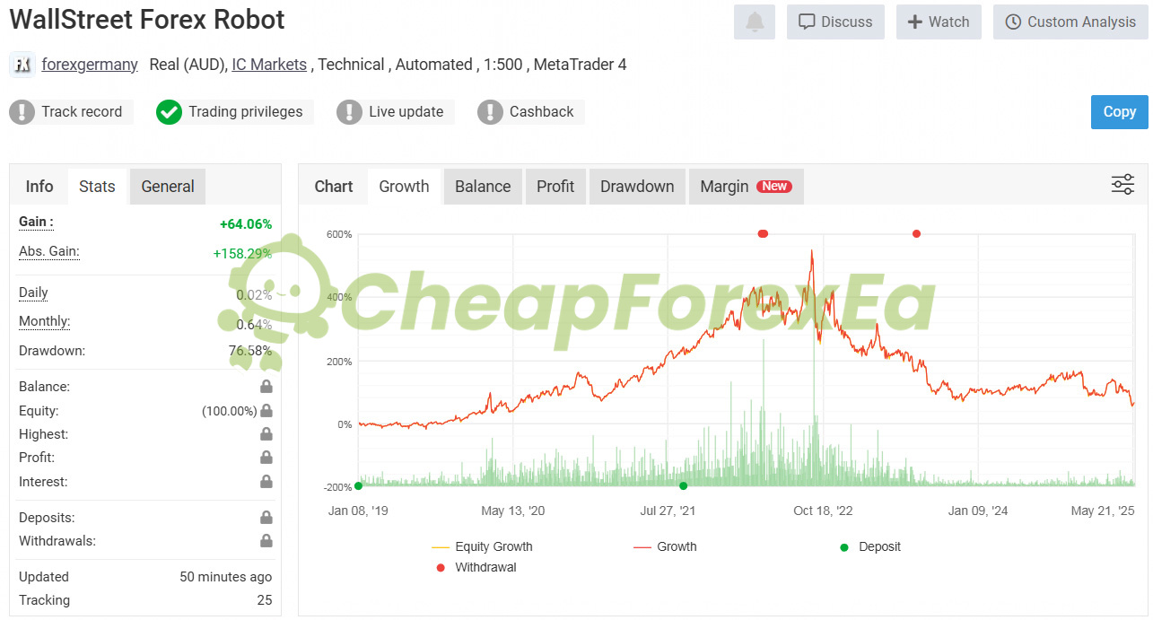Click the Trading privileges green check icon

(169, 112)
